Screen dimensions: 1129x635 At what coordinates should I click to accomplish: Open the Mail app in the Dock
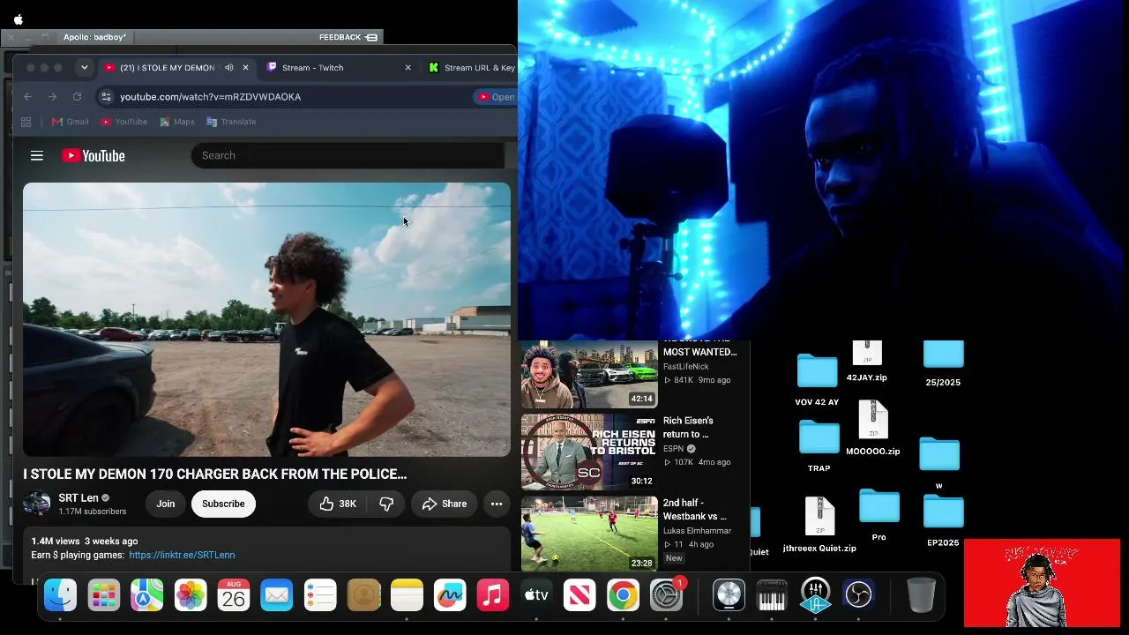277,595
